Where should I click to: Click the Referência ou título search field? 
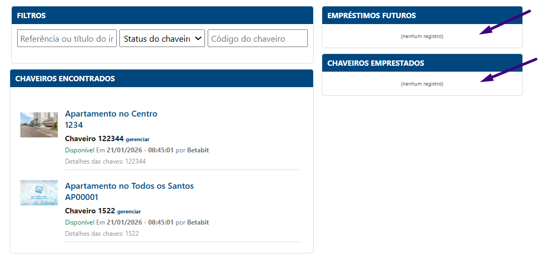(x=67, y=38)
